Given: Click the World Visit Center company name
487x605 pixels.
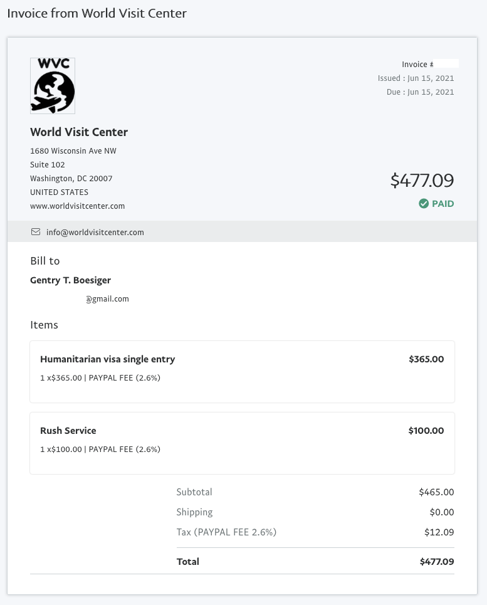Looking at the screenshot, I should pyautogui.click(x=79, y=132).
